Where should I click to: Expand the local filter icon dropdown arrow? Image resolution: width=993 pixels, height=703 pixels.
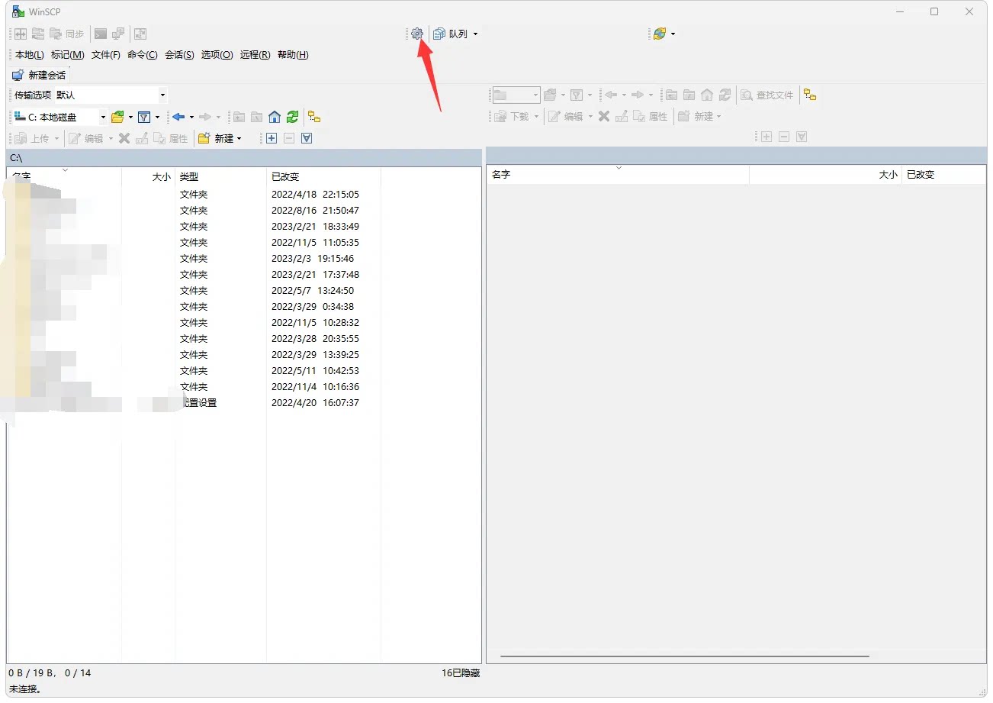157,117
